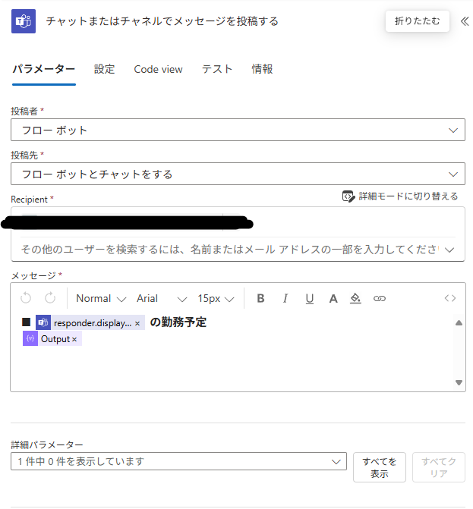Undo last edit in message editor
This screenshot has height=509, width=473.
(x=26, y=298)
